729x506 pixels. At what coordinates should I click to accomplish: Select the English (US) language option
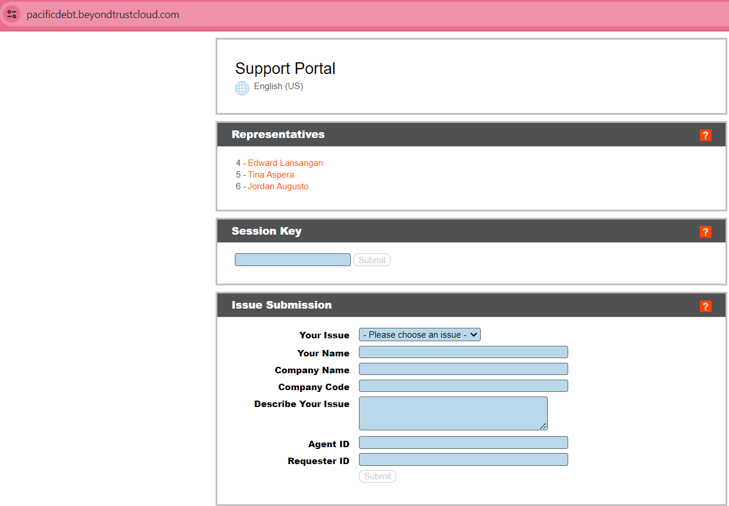tap(278, 86)
